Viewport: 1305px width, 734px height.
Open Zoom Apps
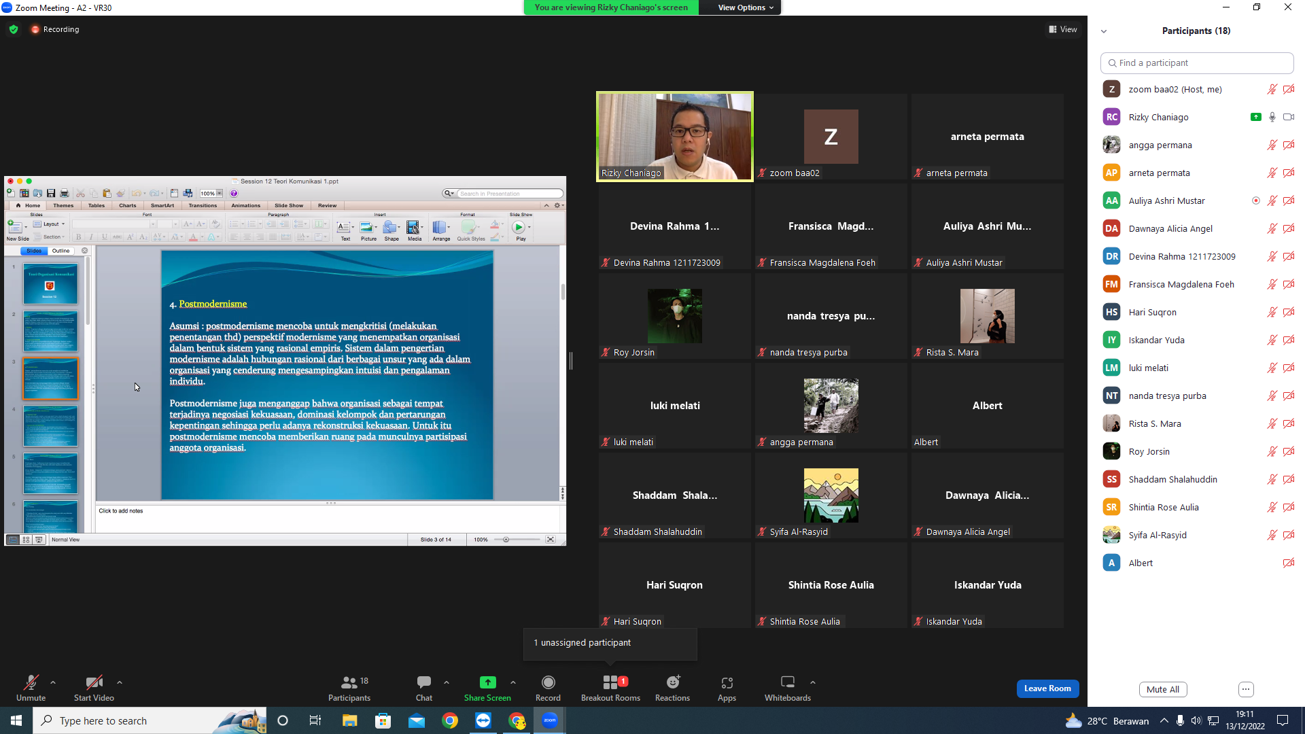[x=727, y=687]
